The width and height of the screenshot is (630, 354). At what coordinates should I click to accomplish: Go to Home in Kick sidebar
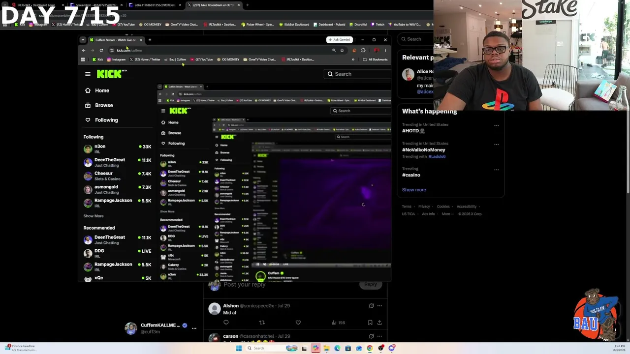(x=97, y=90)
